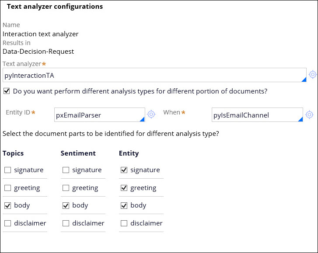Expand the When pyIsEmailChannel dropdown arrow
Image resolution: width=318 pixels, height=253 pixels.
click(x=300, y=119)
